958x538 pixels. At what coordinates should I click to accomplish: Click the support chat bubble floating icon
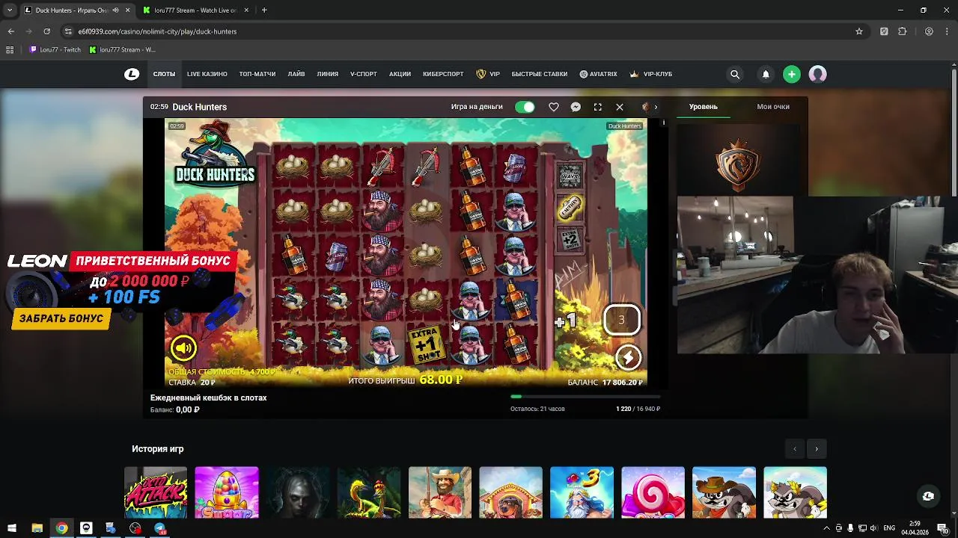tap(928, 496)
